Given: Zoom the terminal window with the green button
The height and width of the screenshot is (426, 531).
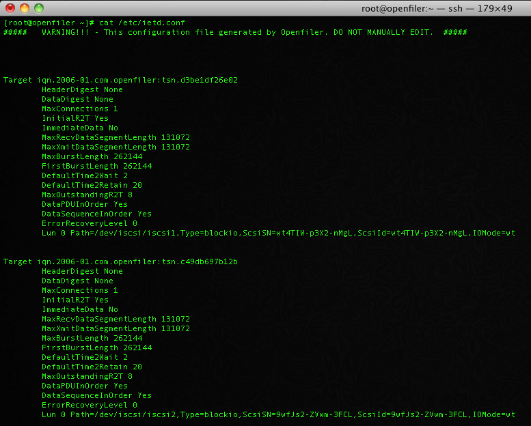Looking at the screenshot, I should 39,8.
